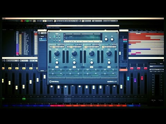The width and height of the screenshot is (166, 124).
Task: Open the Control Room tab
Action: click(153, 64)
